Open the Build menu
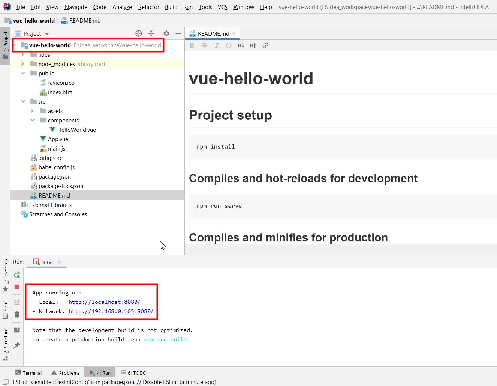Viewport: 497px width, 386px height. click(171, 7)
